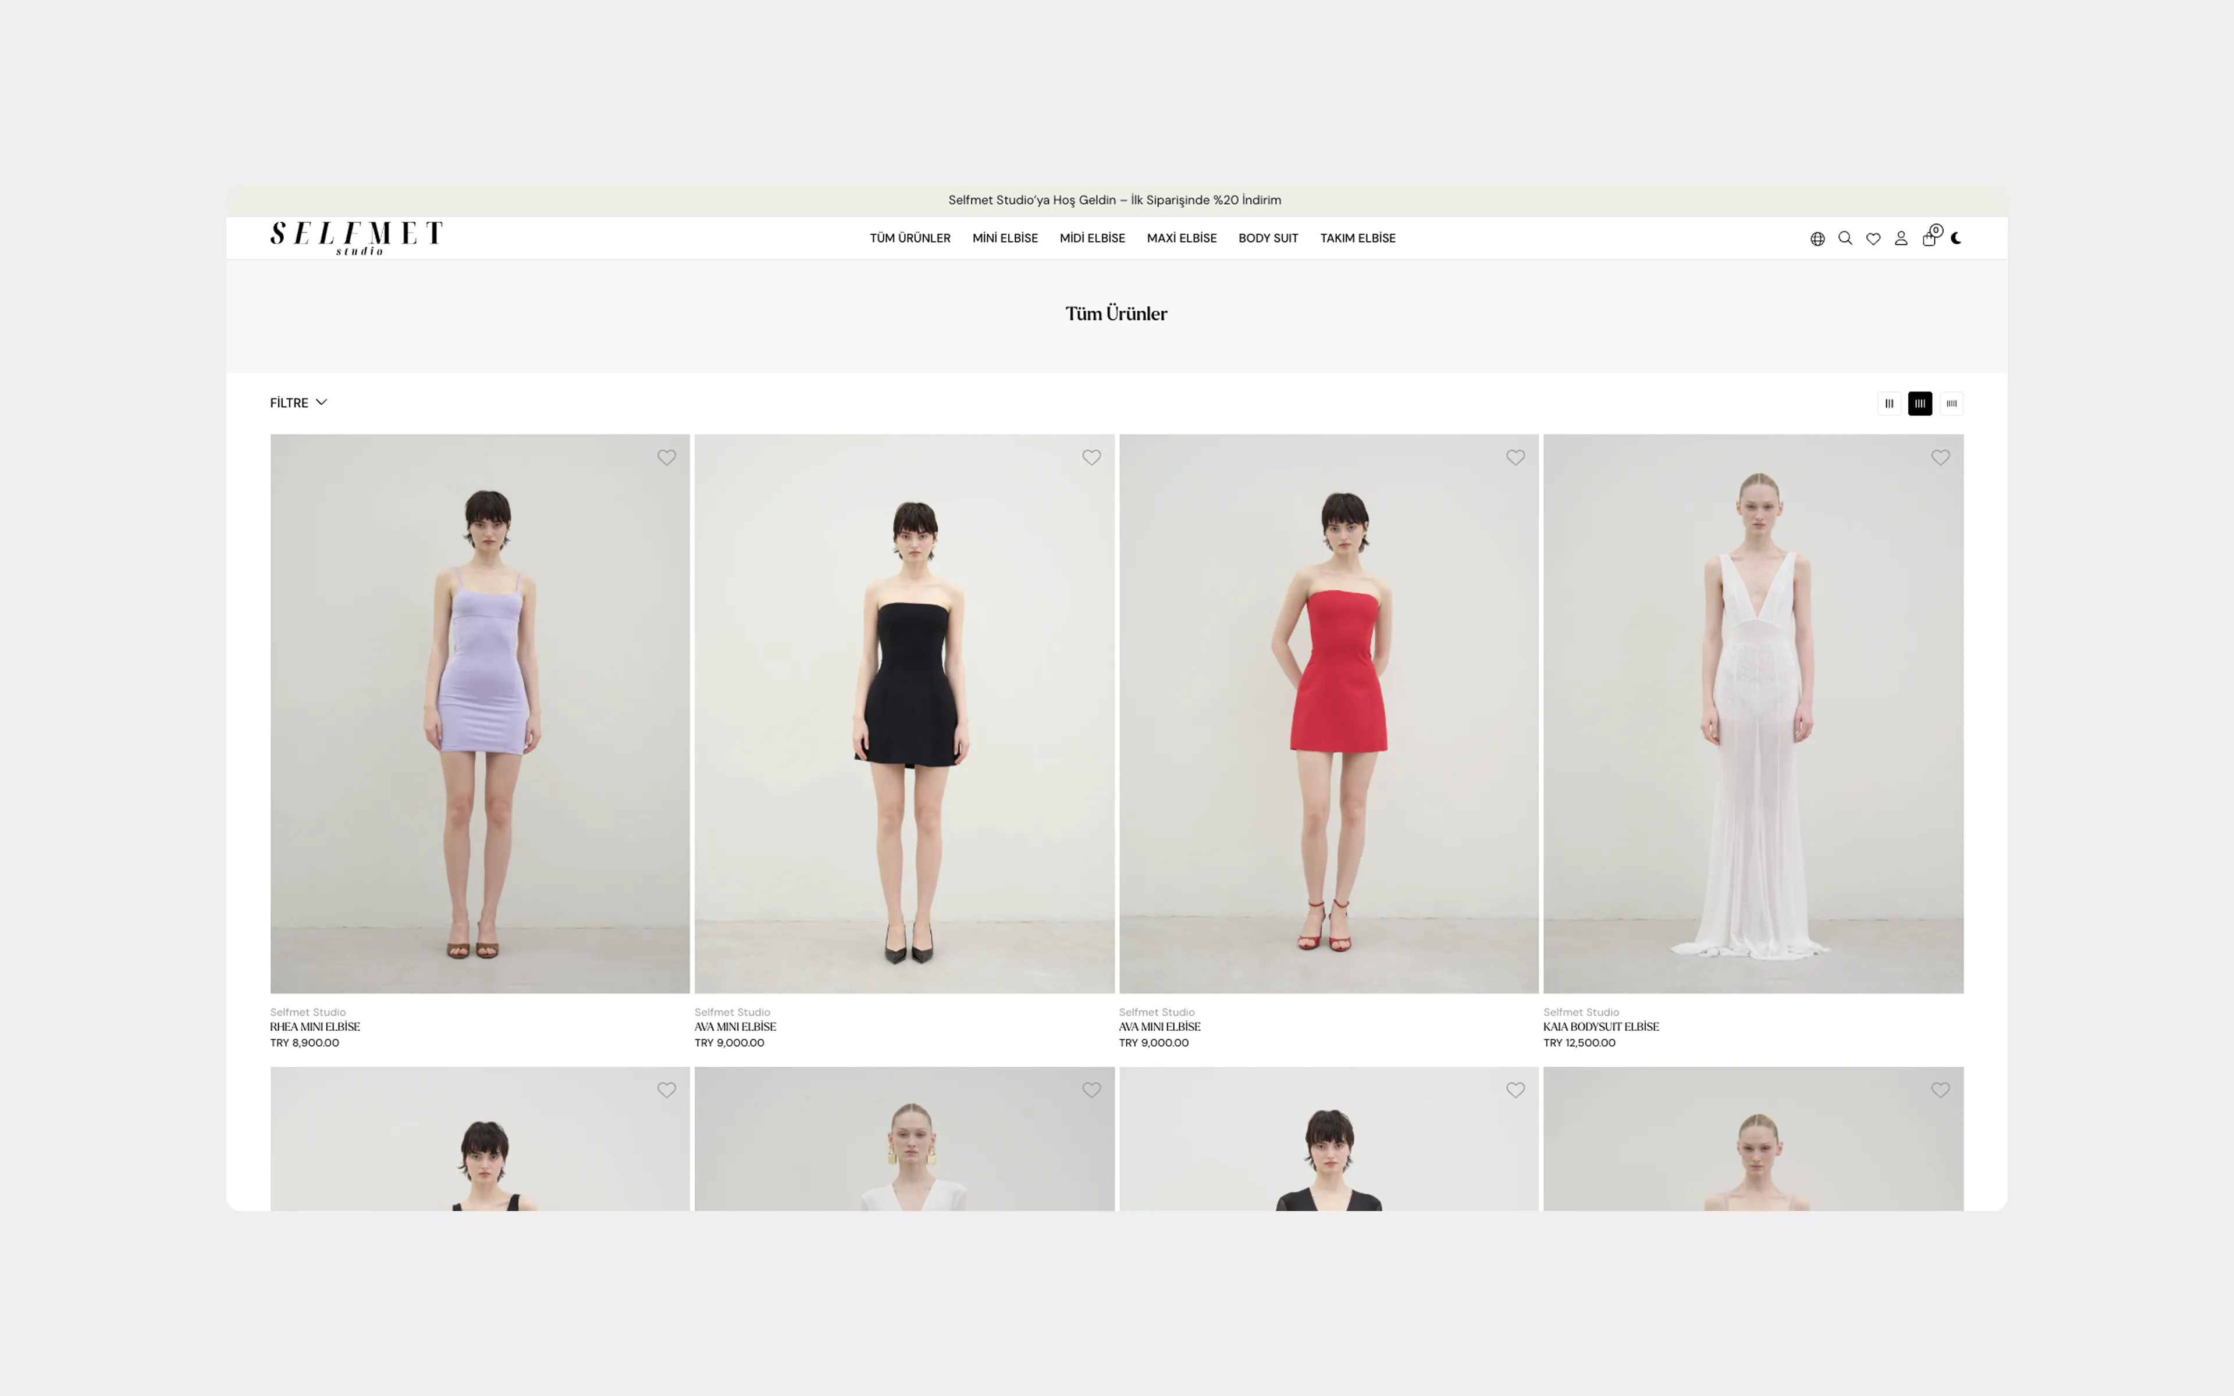Expand the FİLTRE dropdown
The height and width of the screenshot is (1396, 2234).
click(x=298, y=403)
